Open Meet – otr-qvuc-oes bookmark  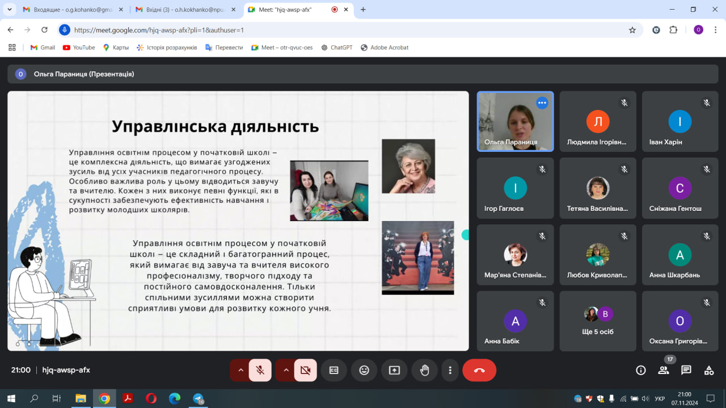click(282, 48)
